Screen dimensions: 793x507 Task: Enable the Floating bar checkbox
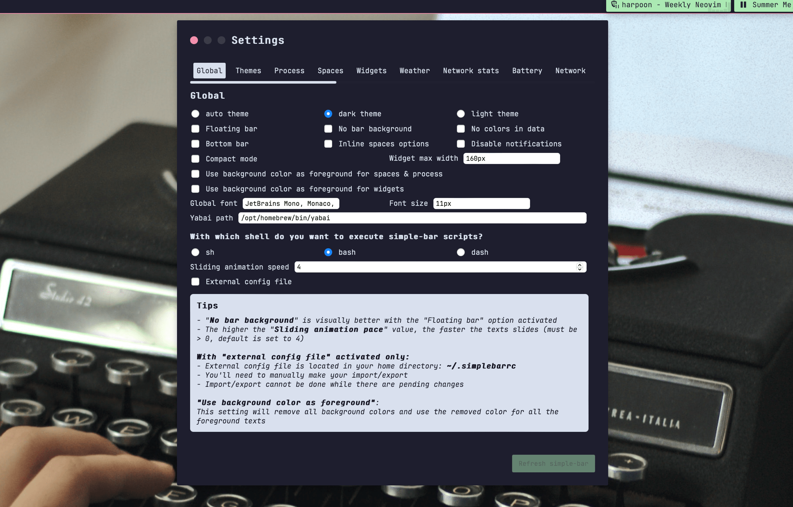[x=195, y=129]
